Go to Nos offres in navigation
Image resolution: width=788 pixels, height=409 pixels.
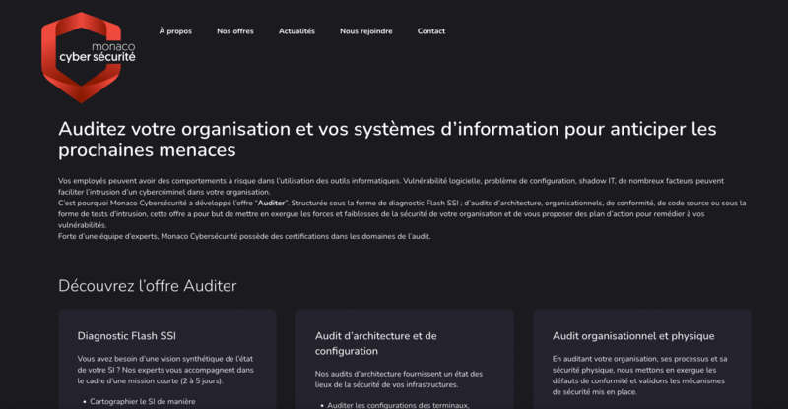click(x=235, y=31)
